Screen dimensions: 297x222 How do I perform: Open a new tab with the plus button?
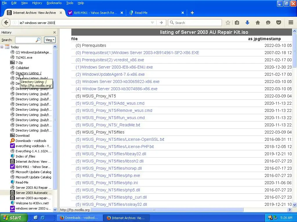click(192, 13)
